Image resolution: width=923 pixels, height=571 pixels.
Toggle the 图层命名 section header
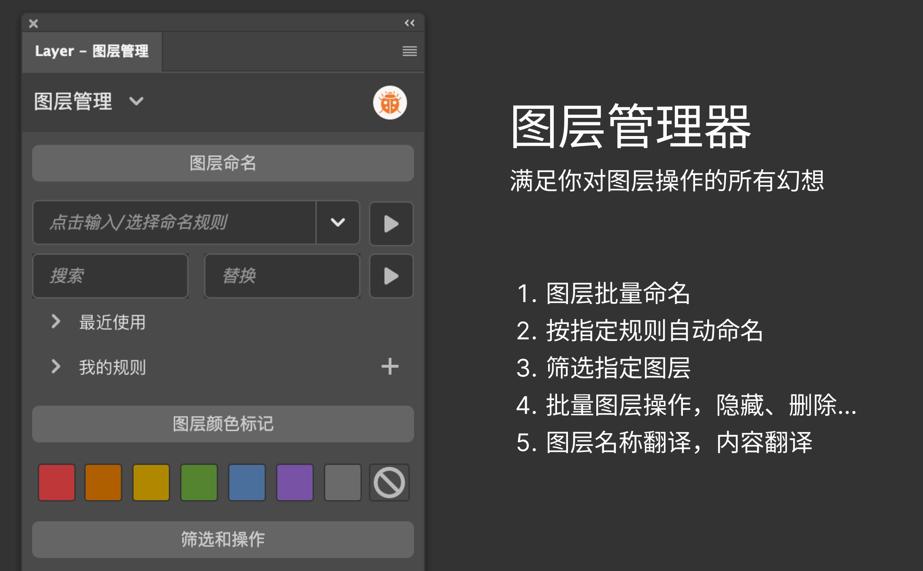tap(223, 163)
